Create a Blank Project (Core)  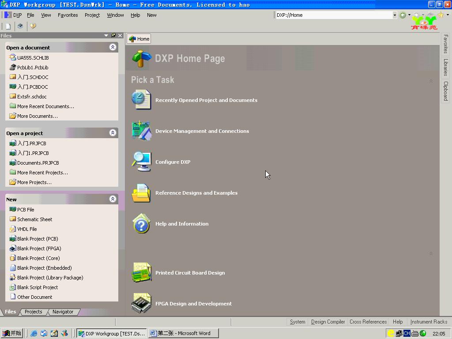[x=38, y=258]
